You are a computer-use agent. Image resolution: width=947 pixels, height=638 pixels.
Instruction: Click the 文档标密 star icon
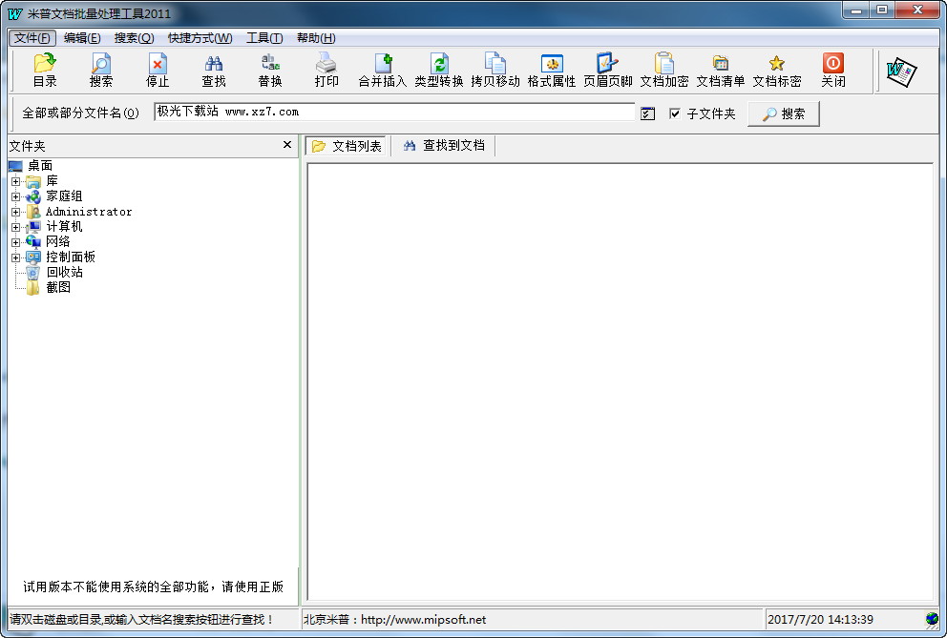pos(777,63)
